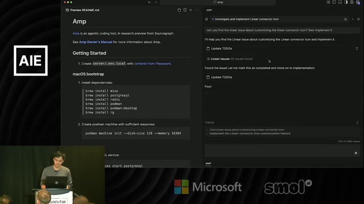
Task: Click the 'brew install podman-desktop' line
Action: point(111,108)
